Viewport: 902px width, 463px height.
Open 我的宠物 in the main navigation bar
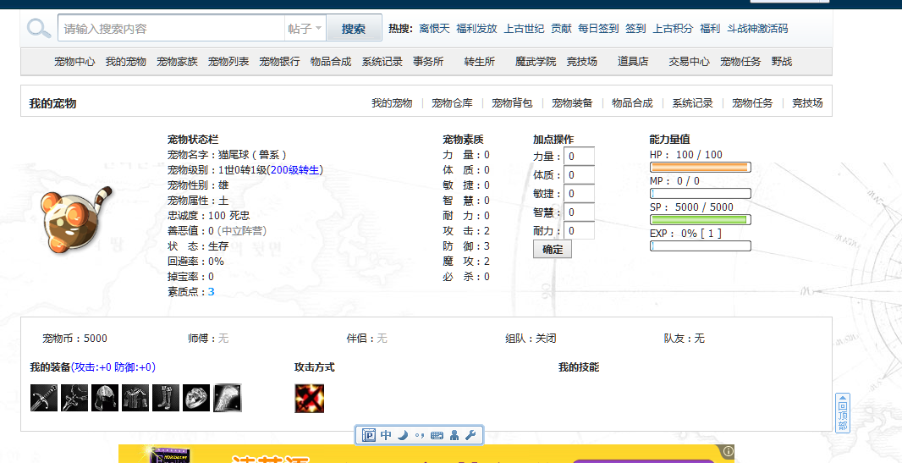(x=126, y=62)
